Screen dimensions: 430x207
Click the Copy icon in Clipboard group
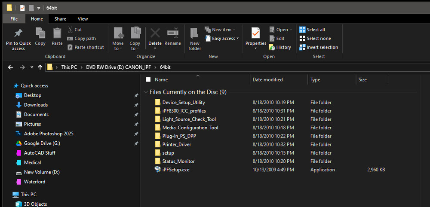40,33
